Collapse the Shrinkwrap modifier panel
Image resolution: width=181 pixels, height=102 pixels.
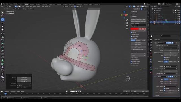tap(154, 43)
